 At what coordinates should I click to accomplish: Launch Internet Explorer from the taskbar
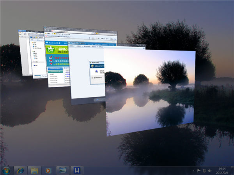(x=19, y=170)
